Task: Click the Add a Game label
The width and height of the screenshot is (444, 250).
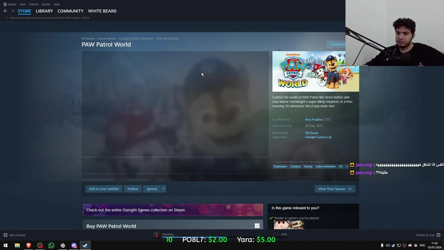Action: click(17, 235)
